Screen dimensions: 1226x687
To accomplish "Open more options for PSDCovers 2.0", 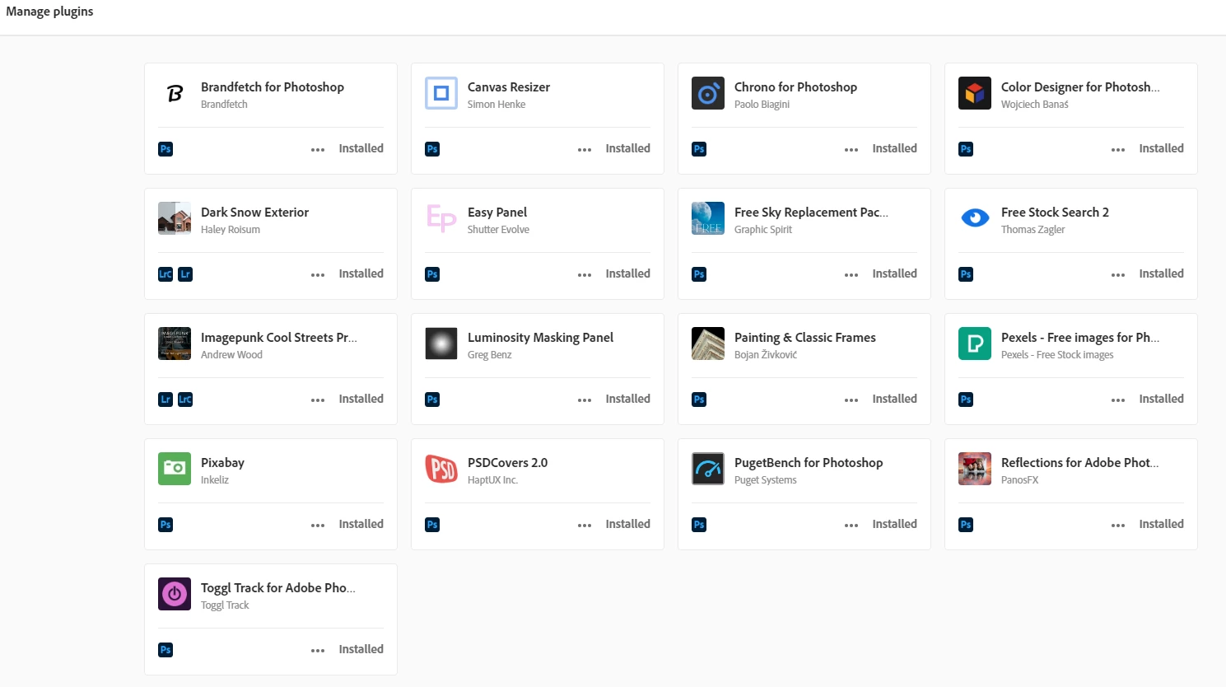I will coord(585,526).
